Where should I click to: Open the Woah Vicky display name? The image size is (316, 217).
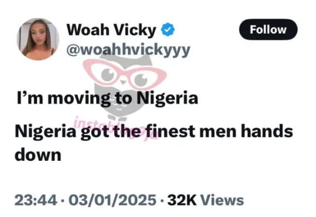tap(111, 30)
